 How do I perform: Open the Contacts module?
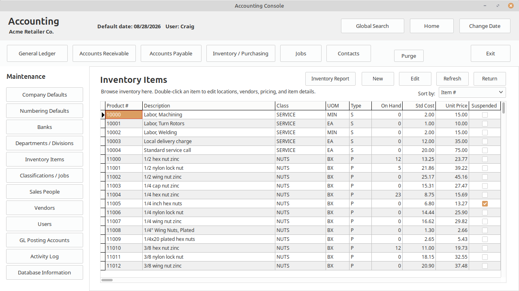click(349, 53)
